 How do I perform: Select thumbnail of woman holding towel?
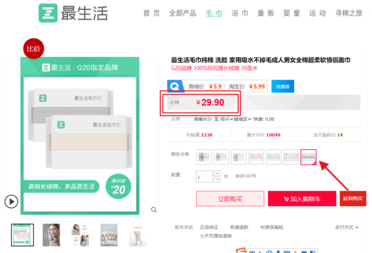51,235
